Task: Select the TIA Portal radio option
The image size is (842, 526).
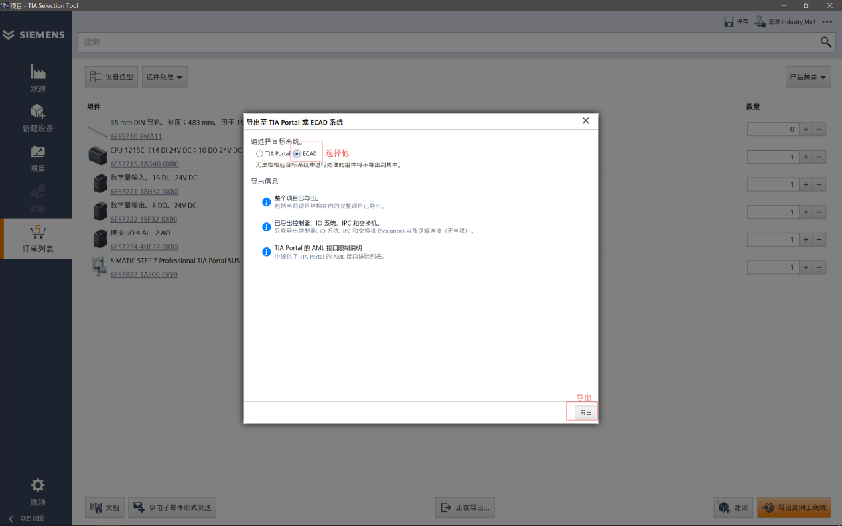Action: 259,154
